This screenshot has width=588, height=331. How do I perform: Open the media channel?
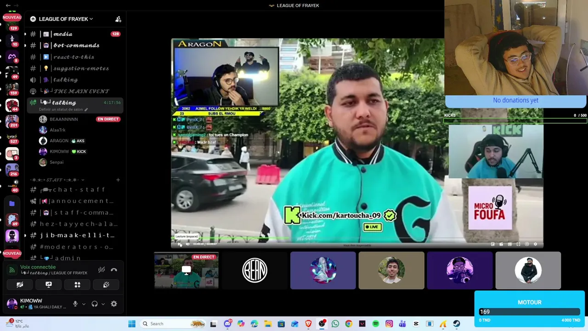click(74, 34)
